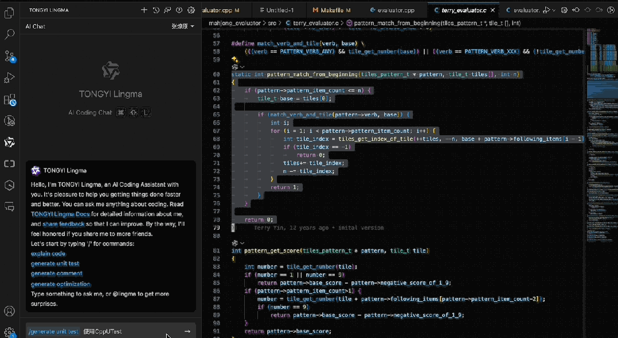Click the git blame annotation on line 79
Screen dimensions: 618x338
pyautogui.click(x=319, y=227)
